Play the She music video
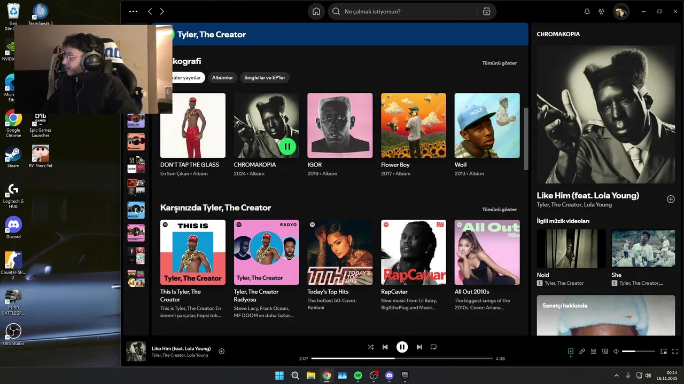The width and height of the screenshot is (684, 384). 643,249
